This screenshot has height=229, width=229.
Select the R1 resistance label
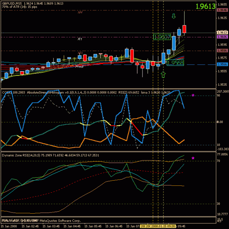80,39
